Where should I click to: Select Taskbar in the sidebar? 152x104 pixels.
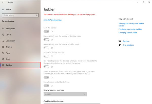point(21,65)
